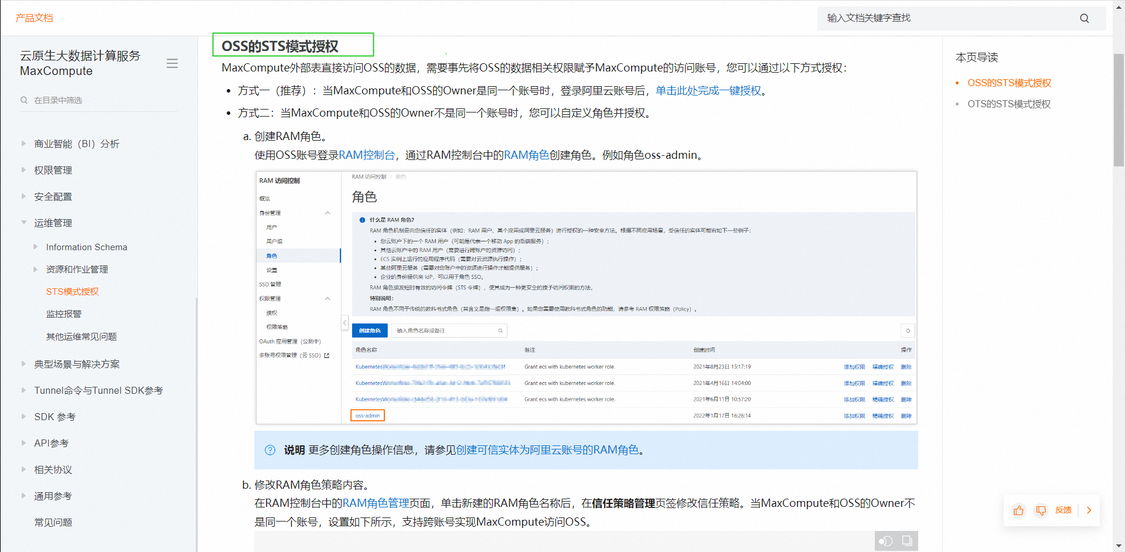This screenshot has width=1125, height=552.
Task: Jump to OTS的STS模式授权 in page guide
Action: 1009,104
